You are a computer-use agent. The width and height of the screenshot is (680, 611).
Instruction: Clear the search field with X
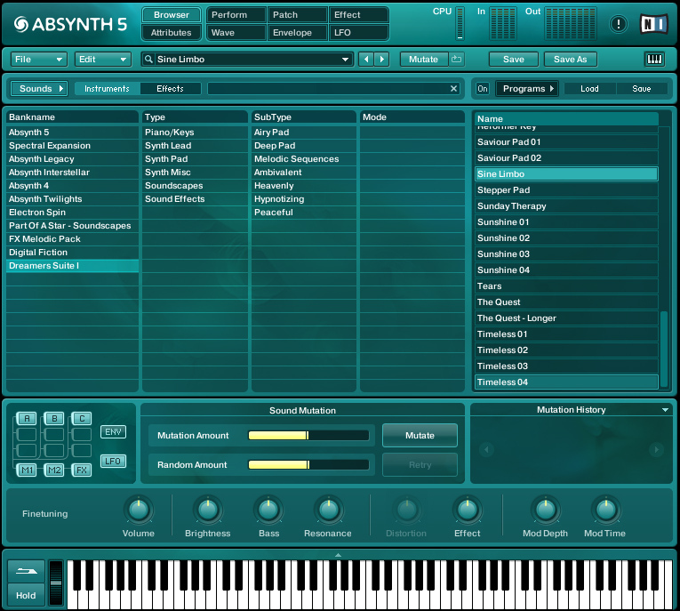(453, 89)
